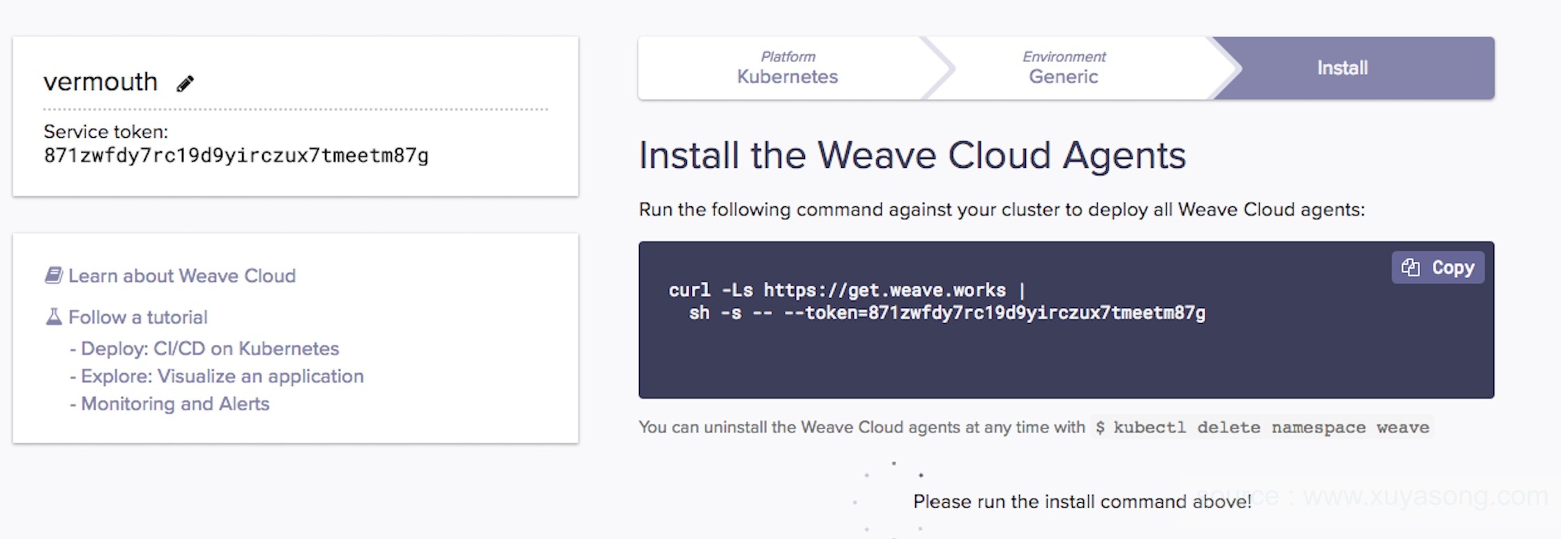Click the service token value text
This screenshot has height=539, width=1561.
tap(236, 156)
